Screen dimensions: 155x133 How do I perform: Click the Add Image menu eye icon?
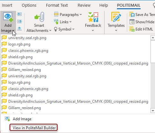click(7, 119)
